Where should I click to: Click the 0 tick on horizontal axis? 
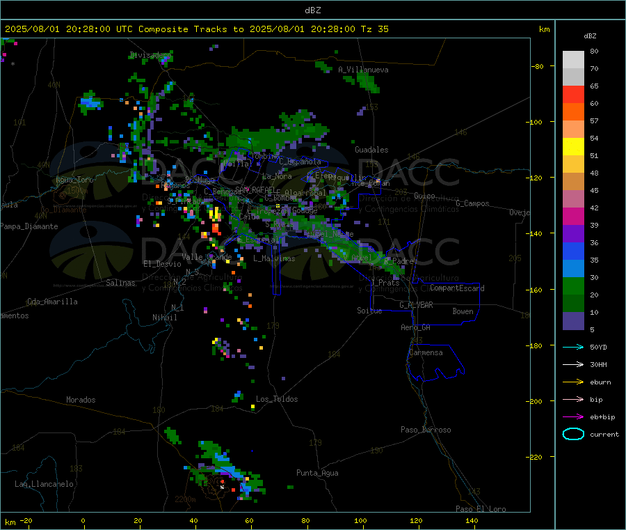pos(83,520)
